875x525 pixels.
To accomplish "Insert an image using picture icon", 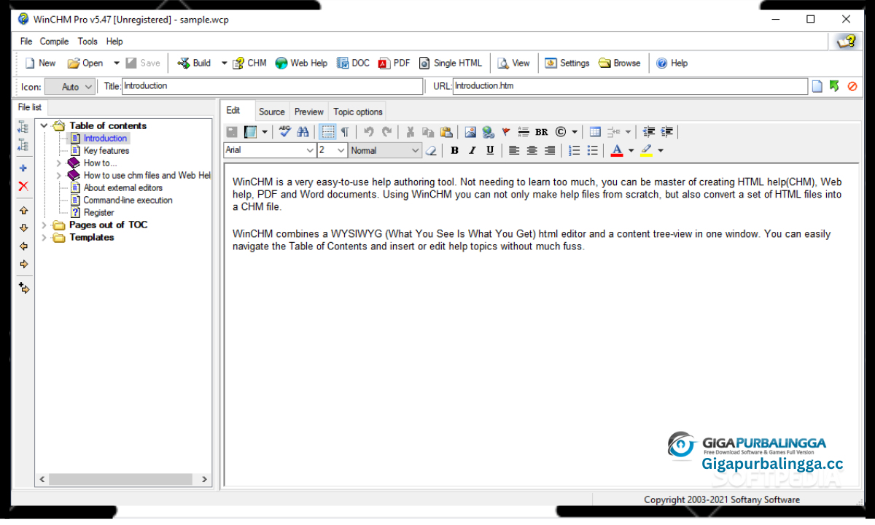I will coord(470,132).
